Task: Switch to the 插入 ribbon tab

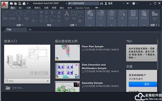Action: pos(21,8)
